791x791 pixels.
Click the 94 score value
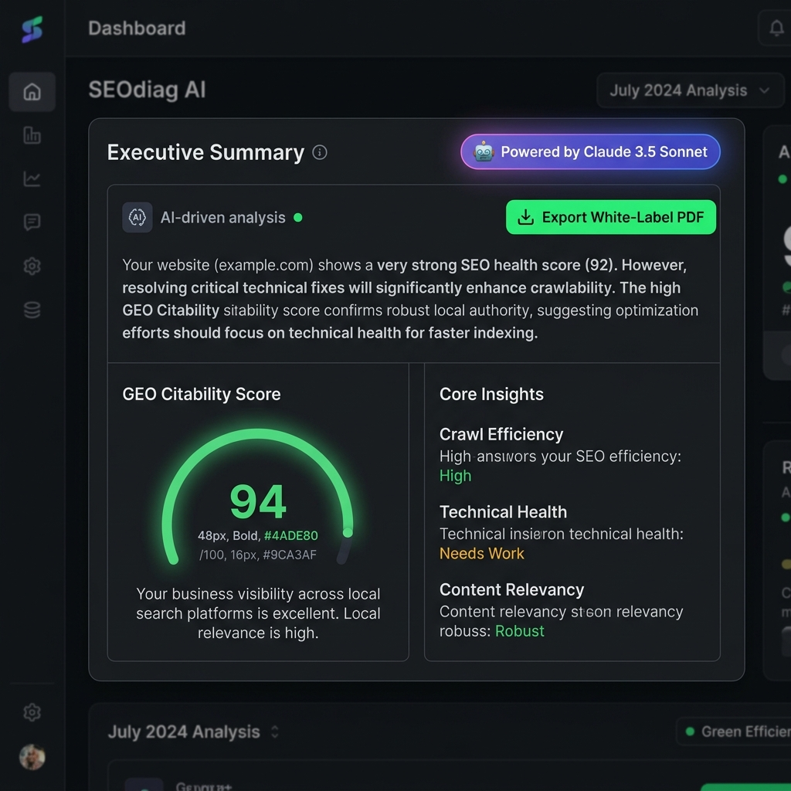[x=258, y=501]
